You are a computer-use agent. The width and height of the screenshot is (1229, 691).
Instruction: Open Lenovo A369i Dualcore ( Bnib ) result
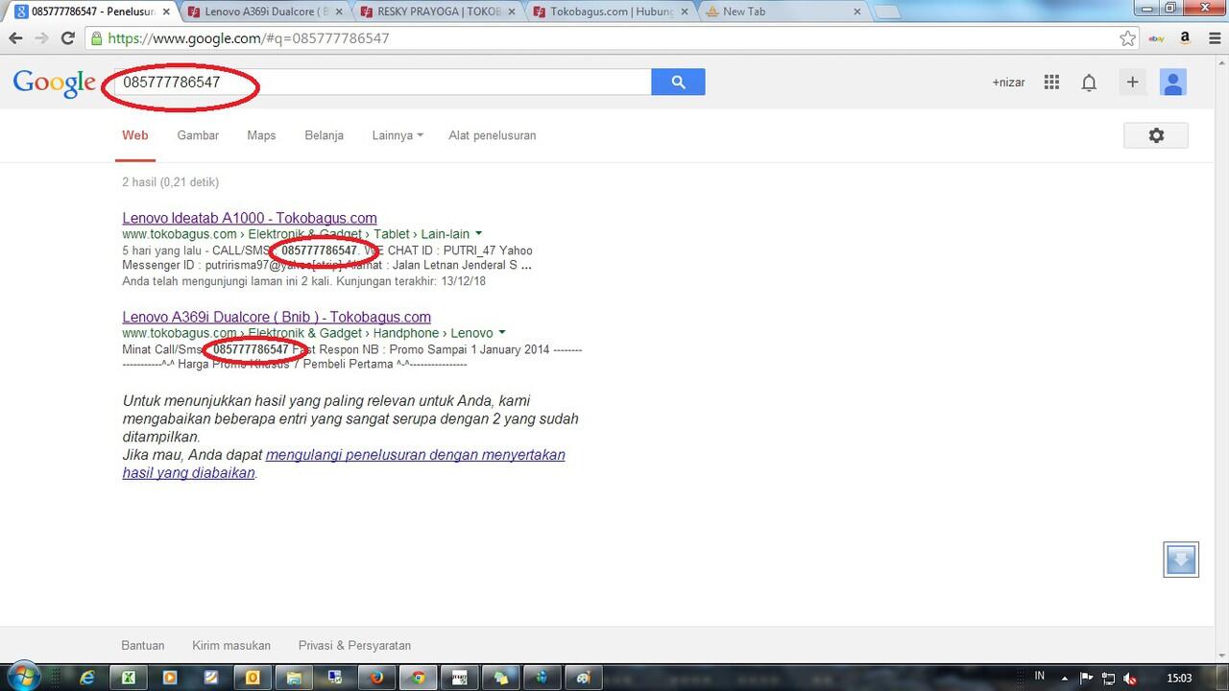(277, 317)
